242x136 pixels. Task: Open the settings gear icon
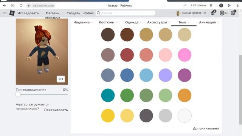pos(233,13)
